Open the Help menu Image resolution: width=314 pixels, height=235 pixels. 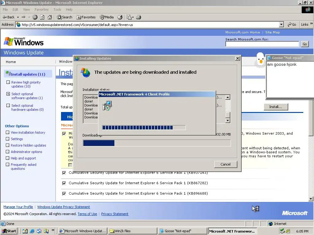tap(69, 9)
